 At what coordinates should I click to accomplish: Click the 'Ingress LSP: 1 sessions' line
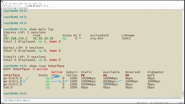(x=24, y=32)
